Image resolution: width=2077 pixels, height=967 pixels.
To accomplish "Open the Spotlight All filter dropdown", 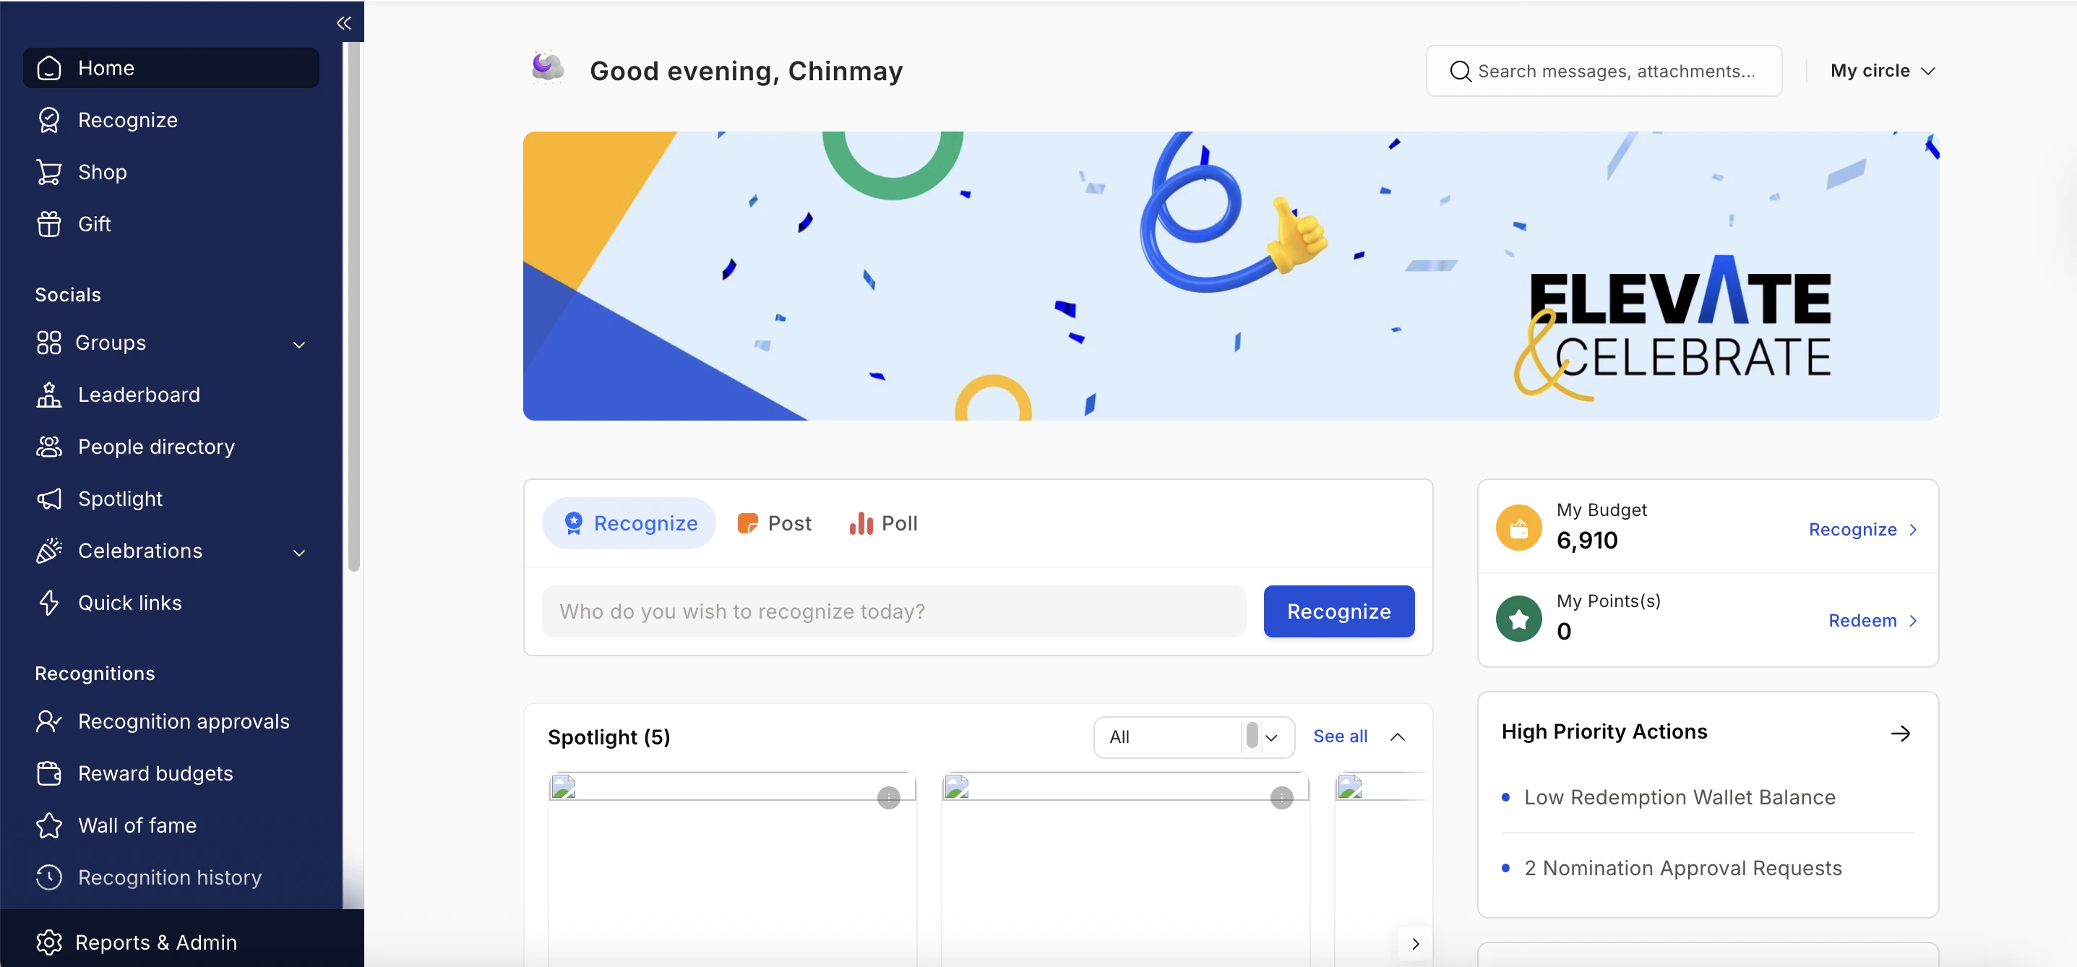I will click(1193, 737).
